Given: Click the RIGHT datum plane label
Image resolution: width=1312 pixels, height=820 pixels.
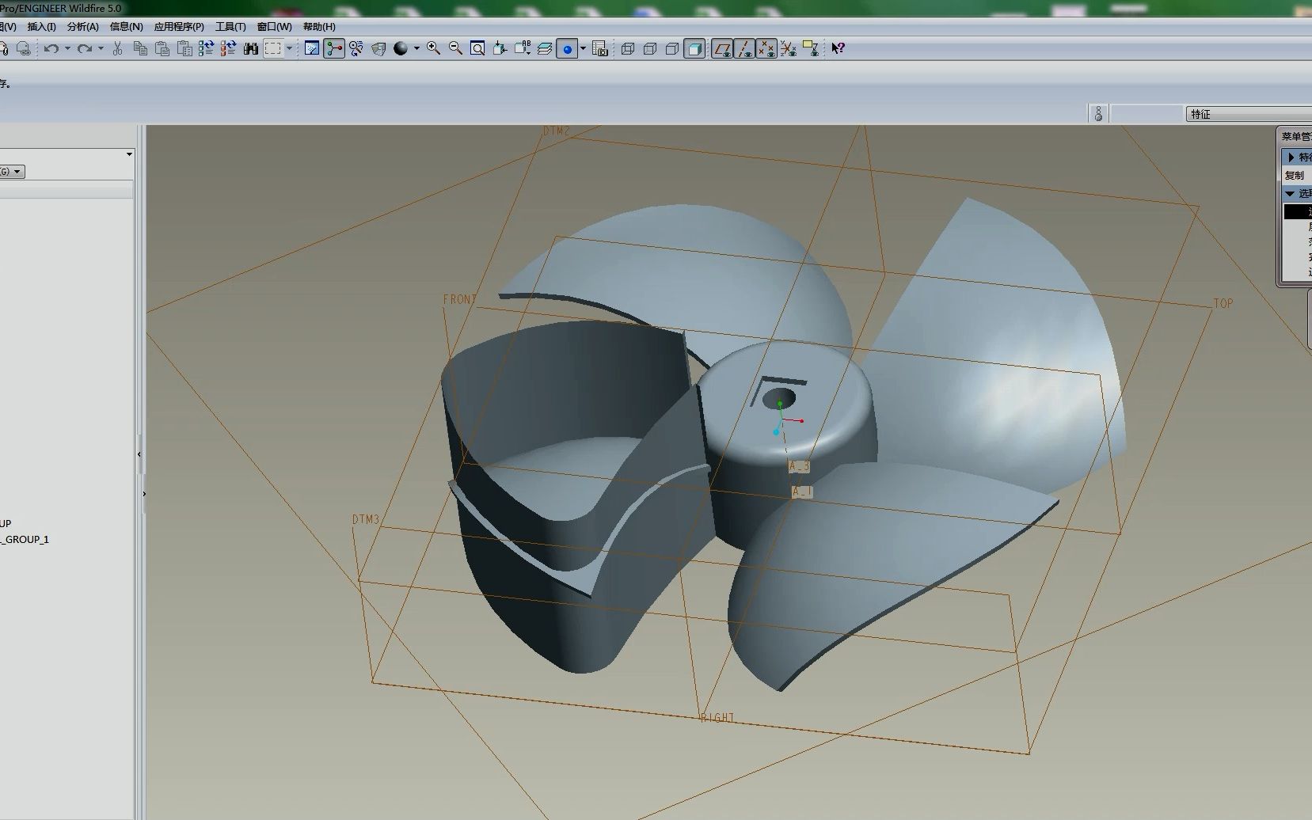Looking at the screenshot, I should click(718, 718).
